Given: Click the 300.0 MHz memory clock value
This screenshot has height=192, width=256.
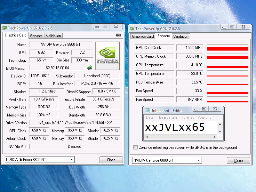Looking at the screenshot, I should click(x=190, y=56).
